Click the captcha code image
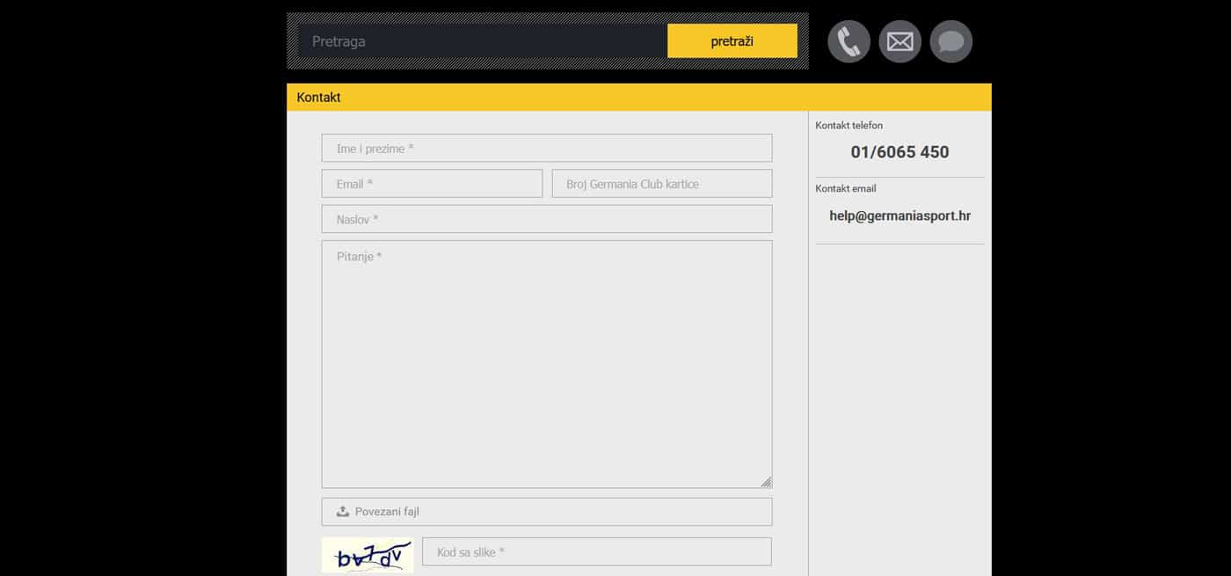Screen dimensions: 1231x576 point(368,555)
